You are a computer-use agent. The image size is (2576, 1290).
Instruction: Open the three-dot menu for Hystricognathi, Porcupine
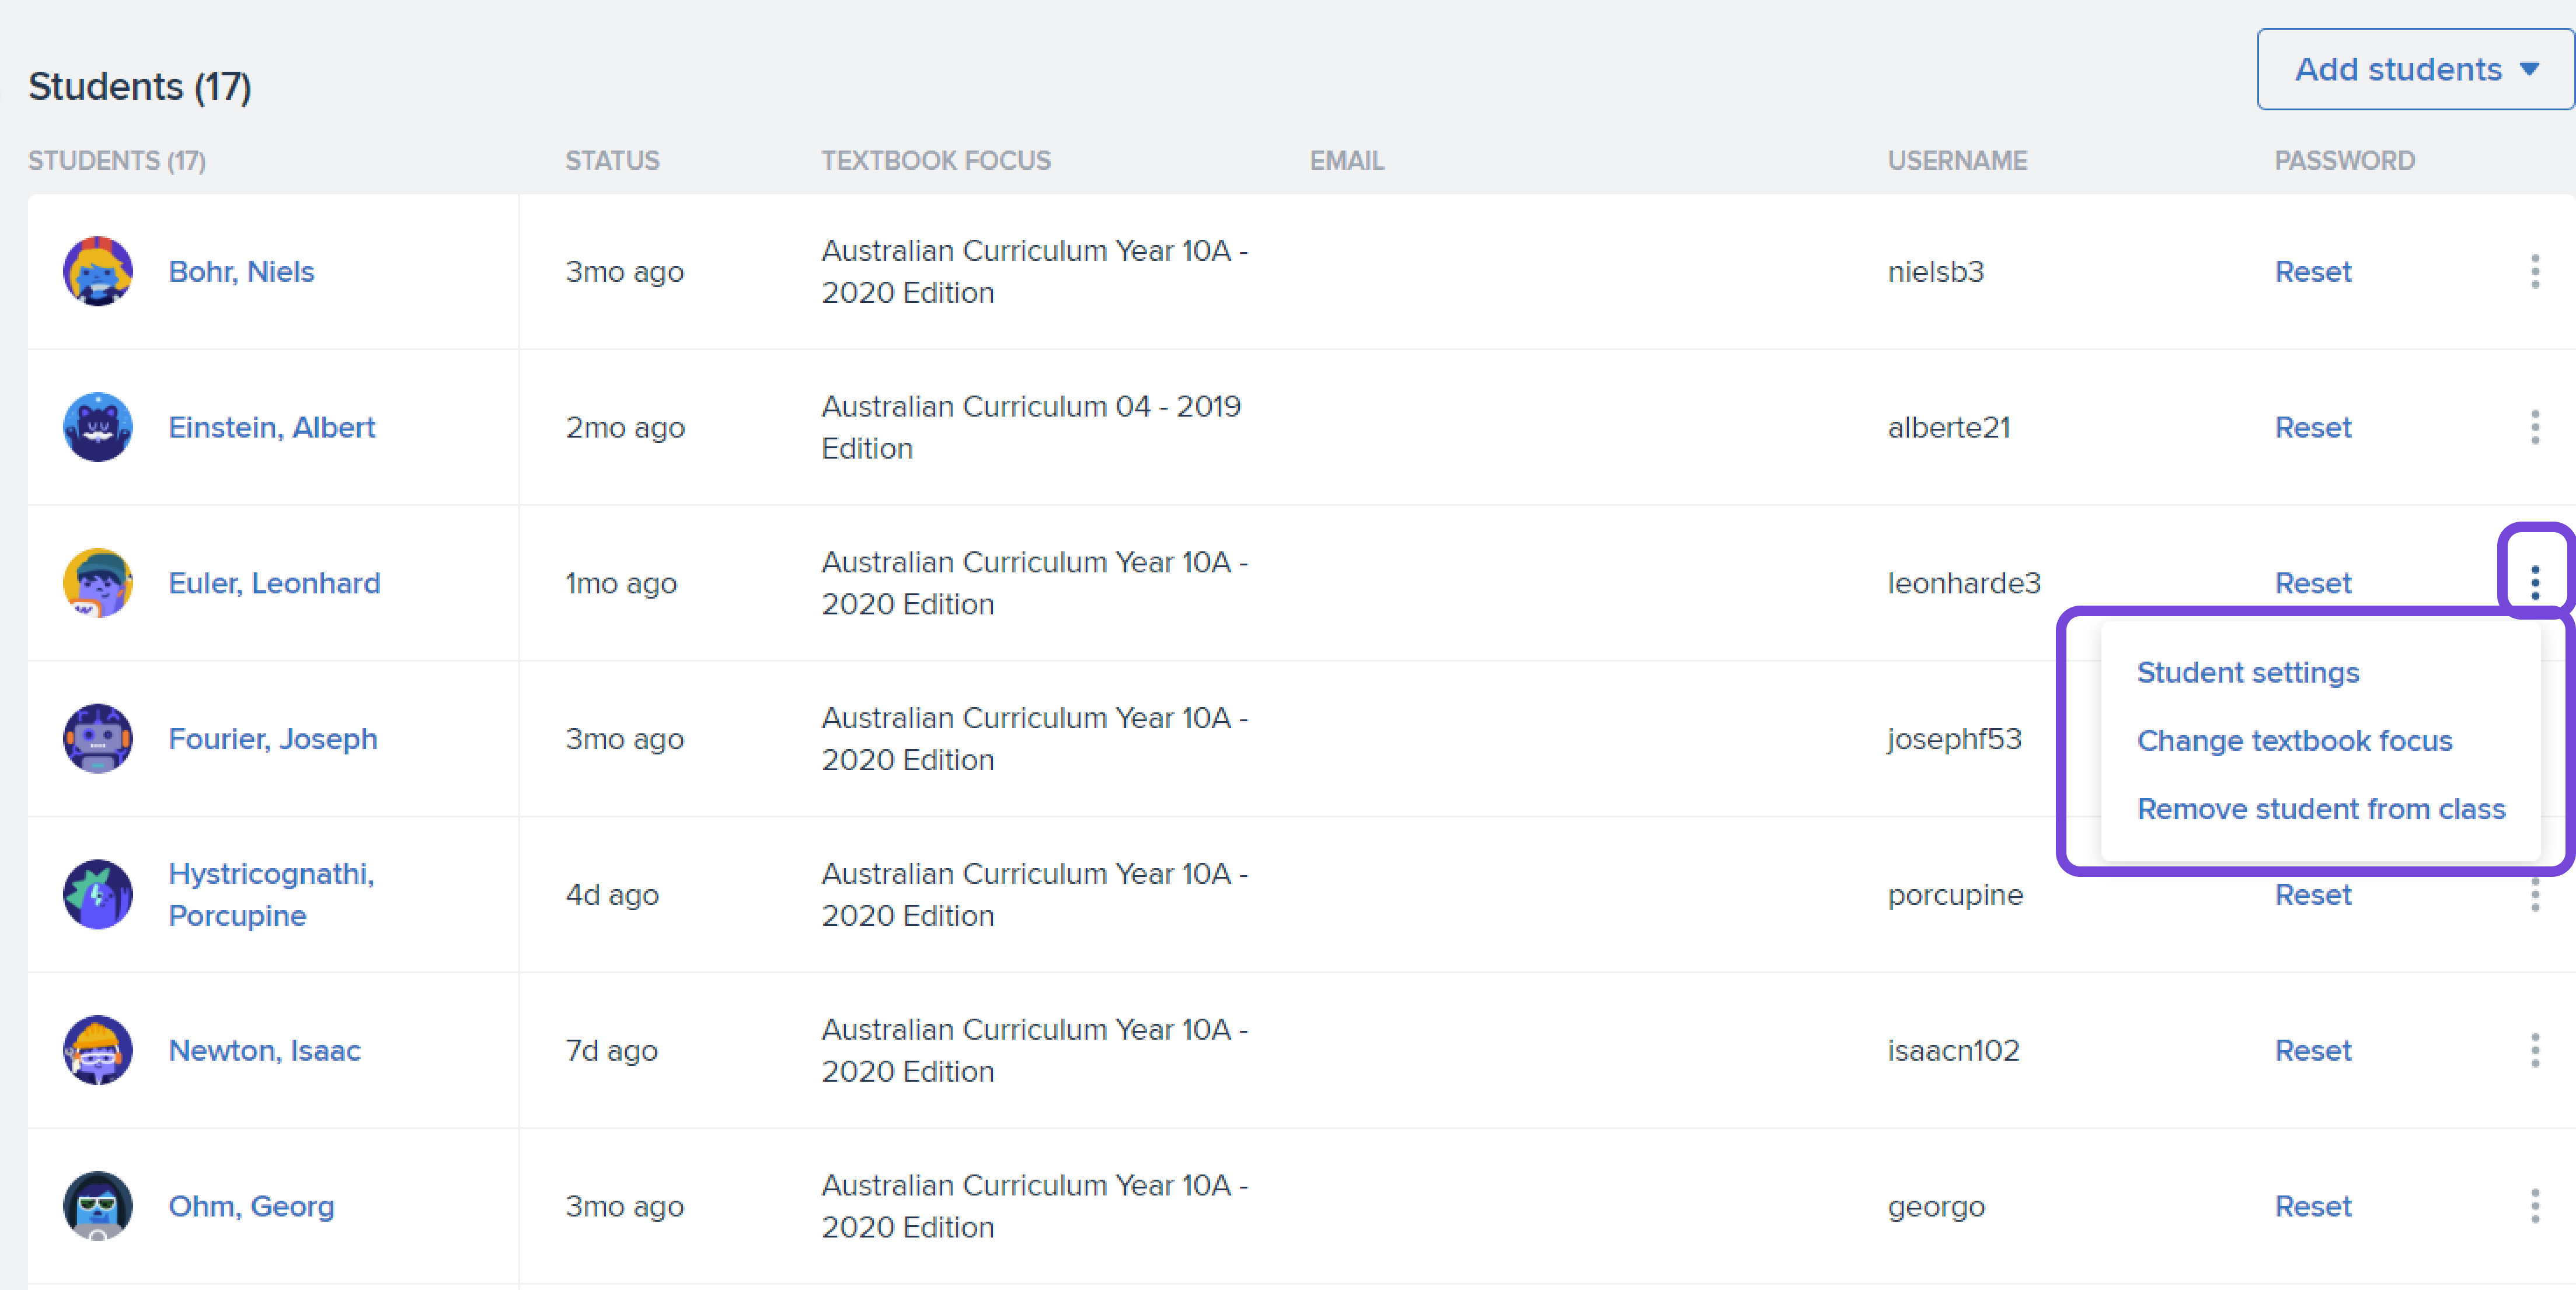(2535, 894)
